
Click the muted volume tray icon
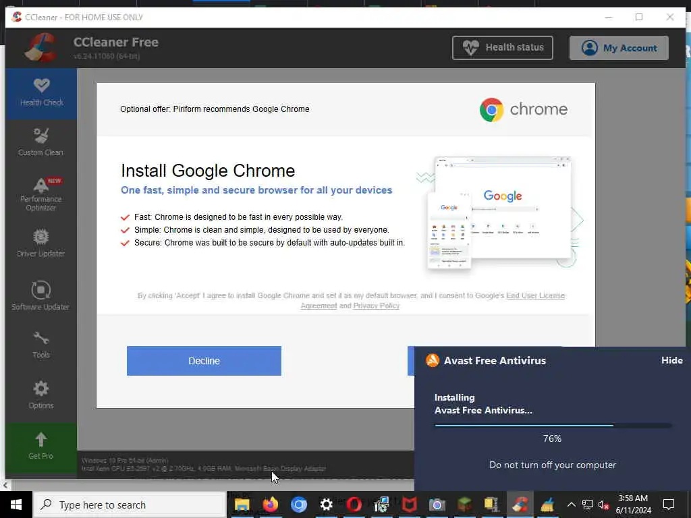[603, 505]
